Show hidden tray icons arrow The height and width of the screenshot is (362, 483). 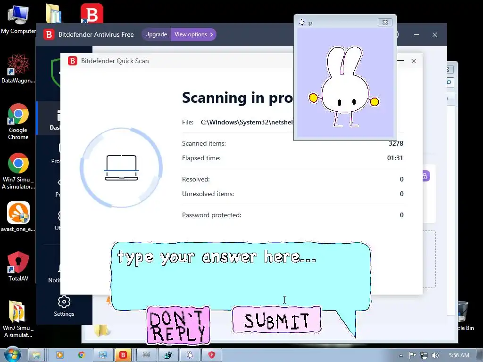click(401, 355)
